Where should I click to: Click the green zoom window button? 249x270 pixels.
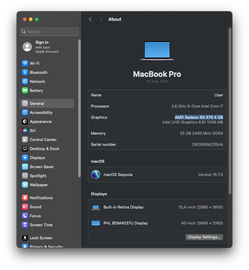click(37, 19)
